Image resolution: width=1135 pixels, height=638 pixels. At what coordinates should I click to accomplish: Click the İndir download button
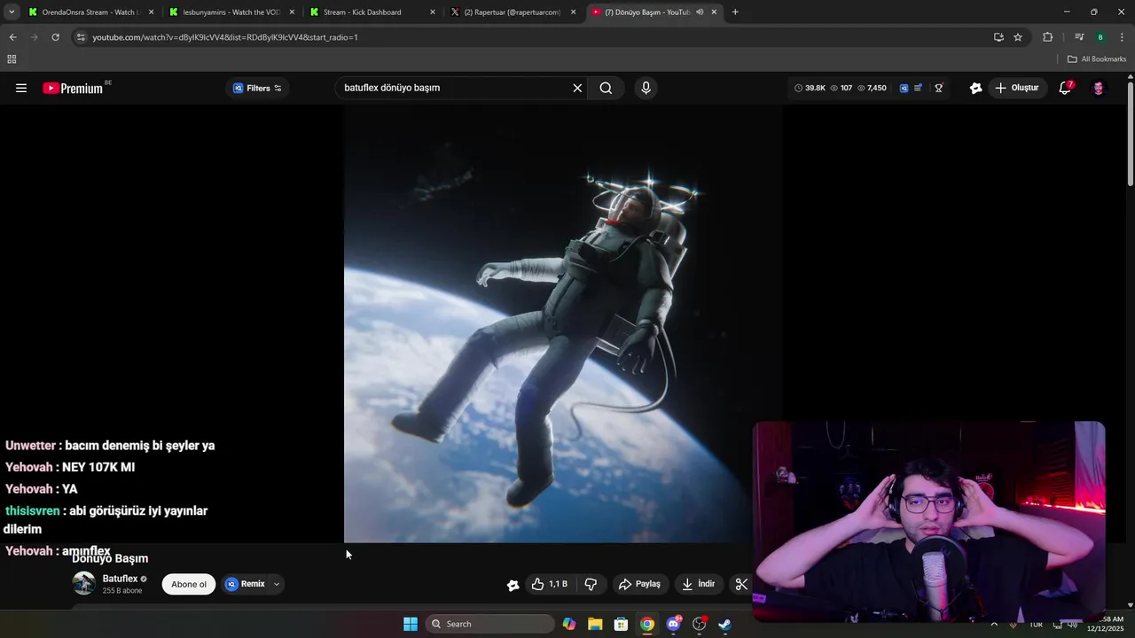point(699,584)
